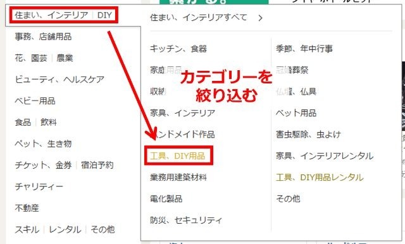Open the 花、園芸 category

click(31, 58)
